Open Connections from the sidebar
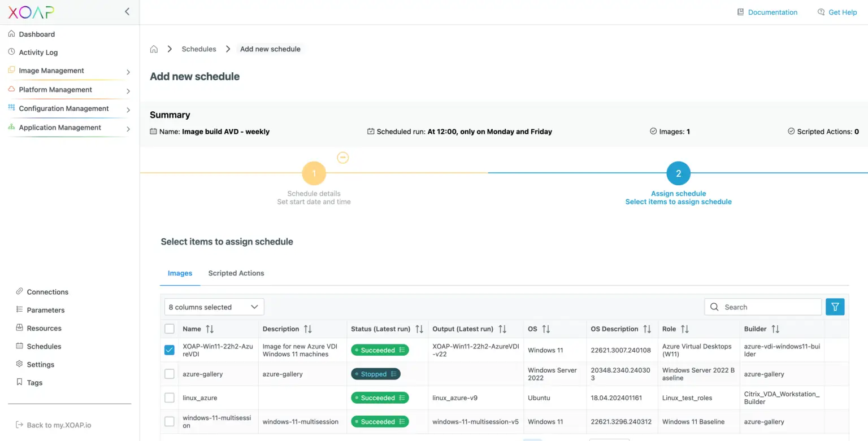Viewport: 868px width, 441px height. click(47, 292)
